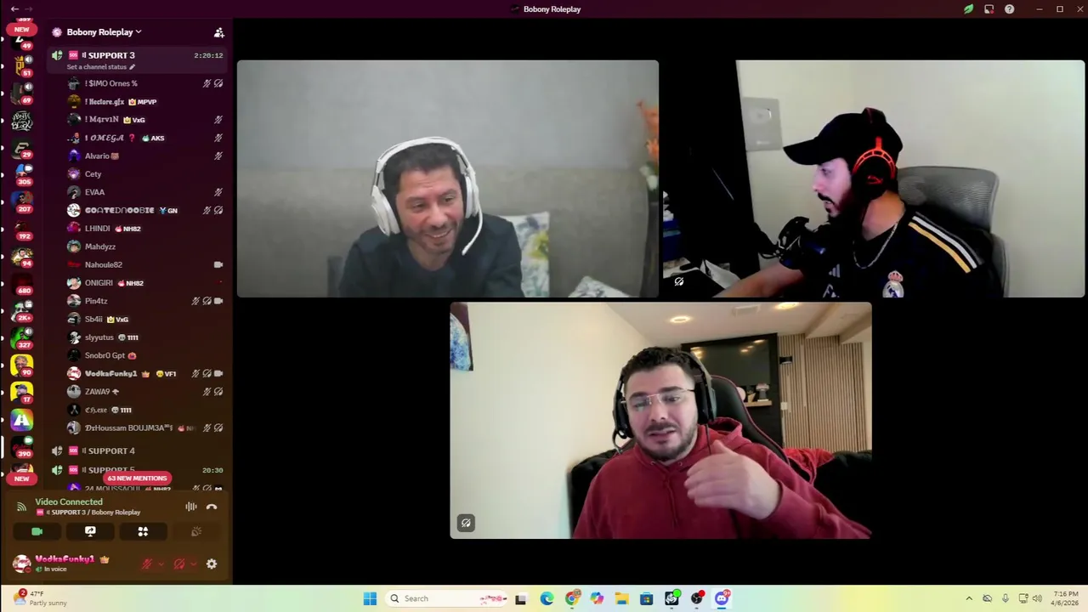Click the bottom NEW servers pill
The width and height of the screenshot is (1088, 612).
(x=21, y=479)
